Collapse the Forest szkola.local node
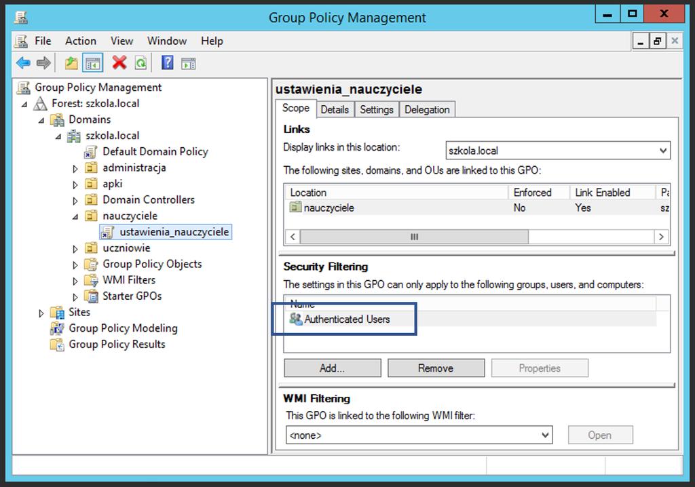Viewport: 695px width, 487px height. point(24,104)
